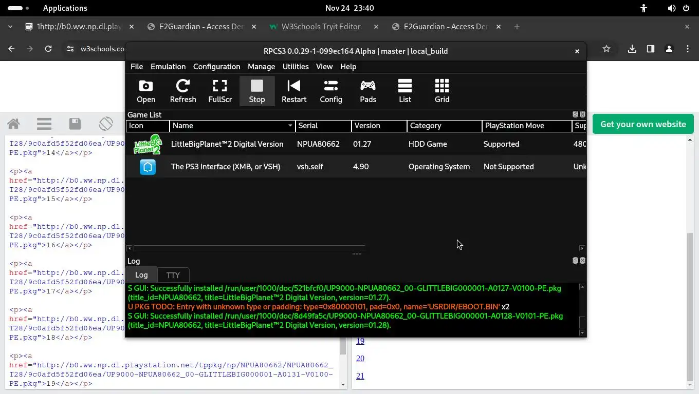This screenshot has height=394, width=699.
Task: Open the system power menu
Action: pos(686,8)
